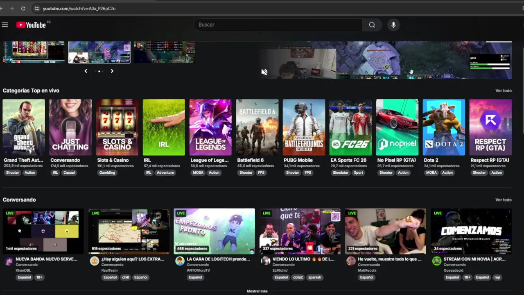Open site information icon in address bar

click(x=36, y=8)
